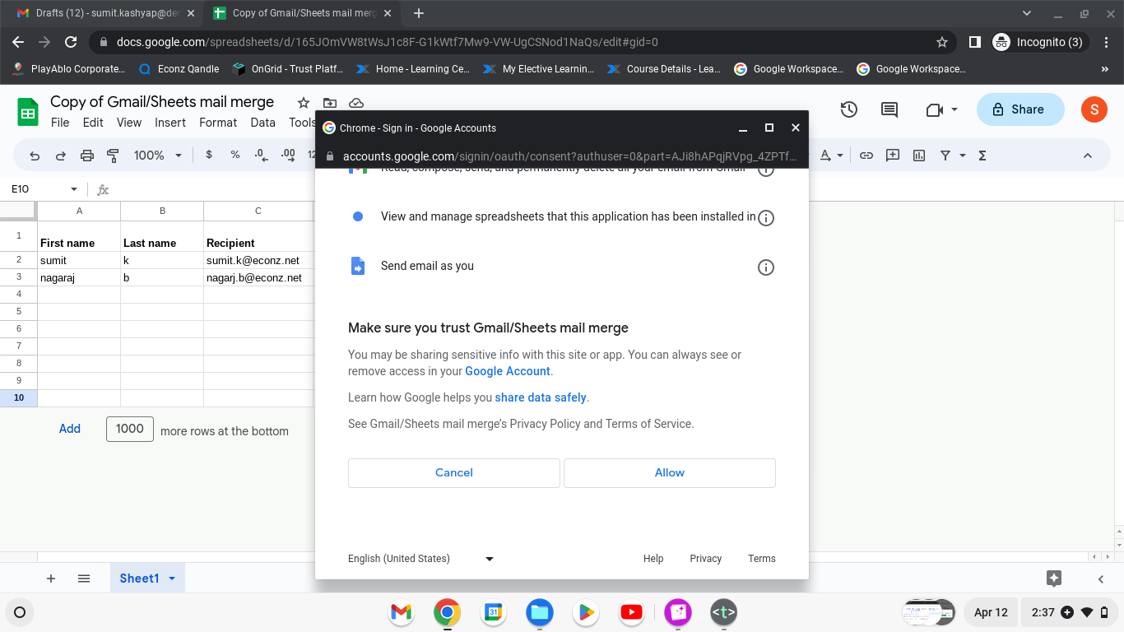Open the functions sigma icon
Image resolution: width=1124 pixels, height=632 pixels.
point(982,156)
